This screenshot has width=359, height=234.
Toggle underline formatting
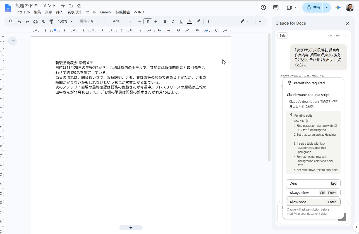181,22
